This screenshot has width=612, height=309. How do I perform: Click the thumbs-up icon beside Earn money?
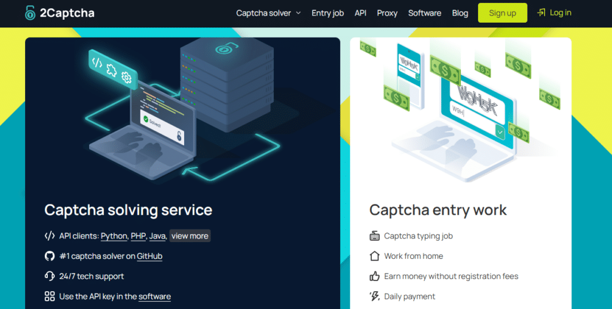pyautogui.click(x=374, y=276)
